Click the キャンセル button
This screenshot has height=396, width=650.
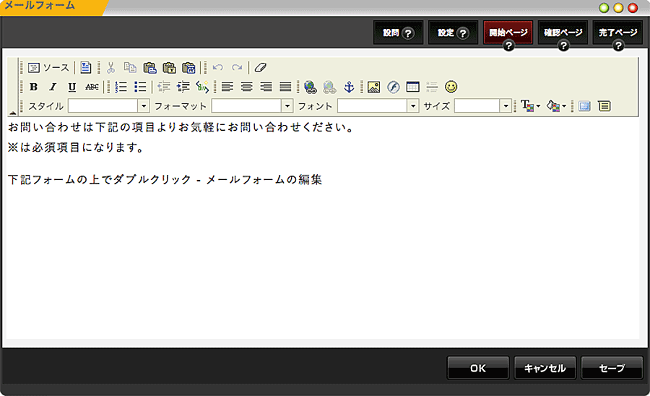pyautogui.click(x=545, y=368)
